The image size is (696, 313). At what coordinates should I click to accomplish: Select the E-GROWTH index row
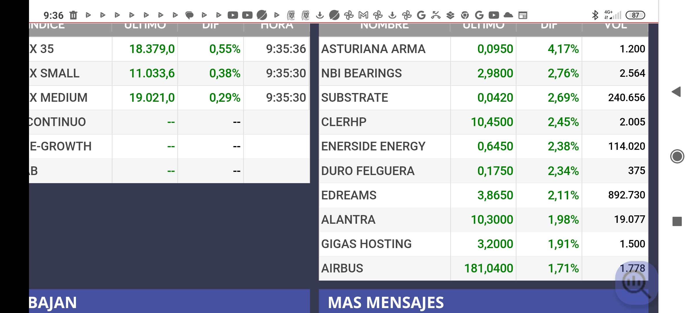(169, 146)
